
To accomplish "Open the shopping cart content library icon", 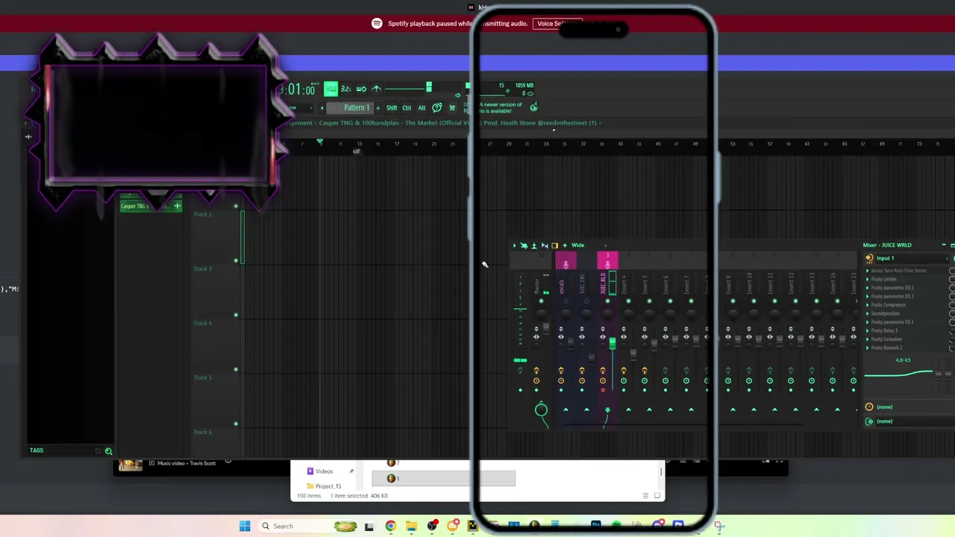I will (452, 107).
